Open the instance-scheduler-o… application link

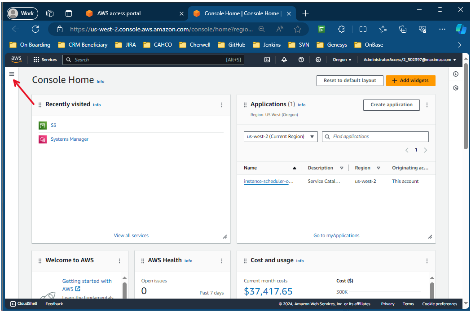269,181
